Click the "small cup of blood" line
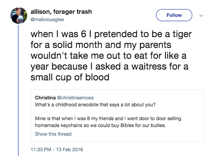The width and height of the screenshot is (210, 156). click(70, 77)
